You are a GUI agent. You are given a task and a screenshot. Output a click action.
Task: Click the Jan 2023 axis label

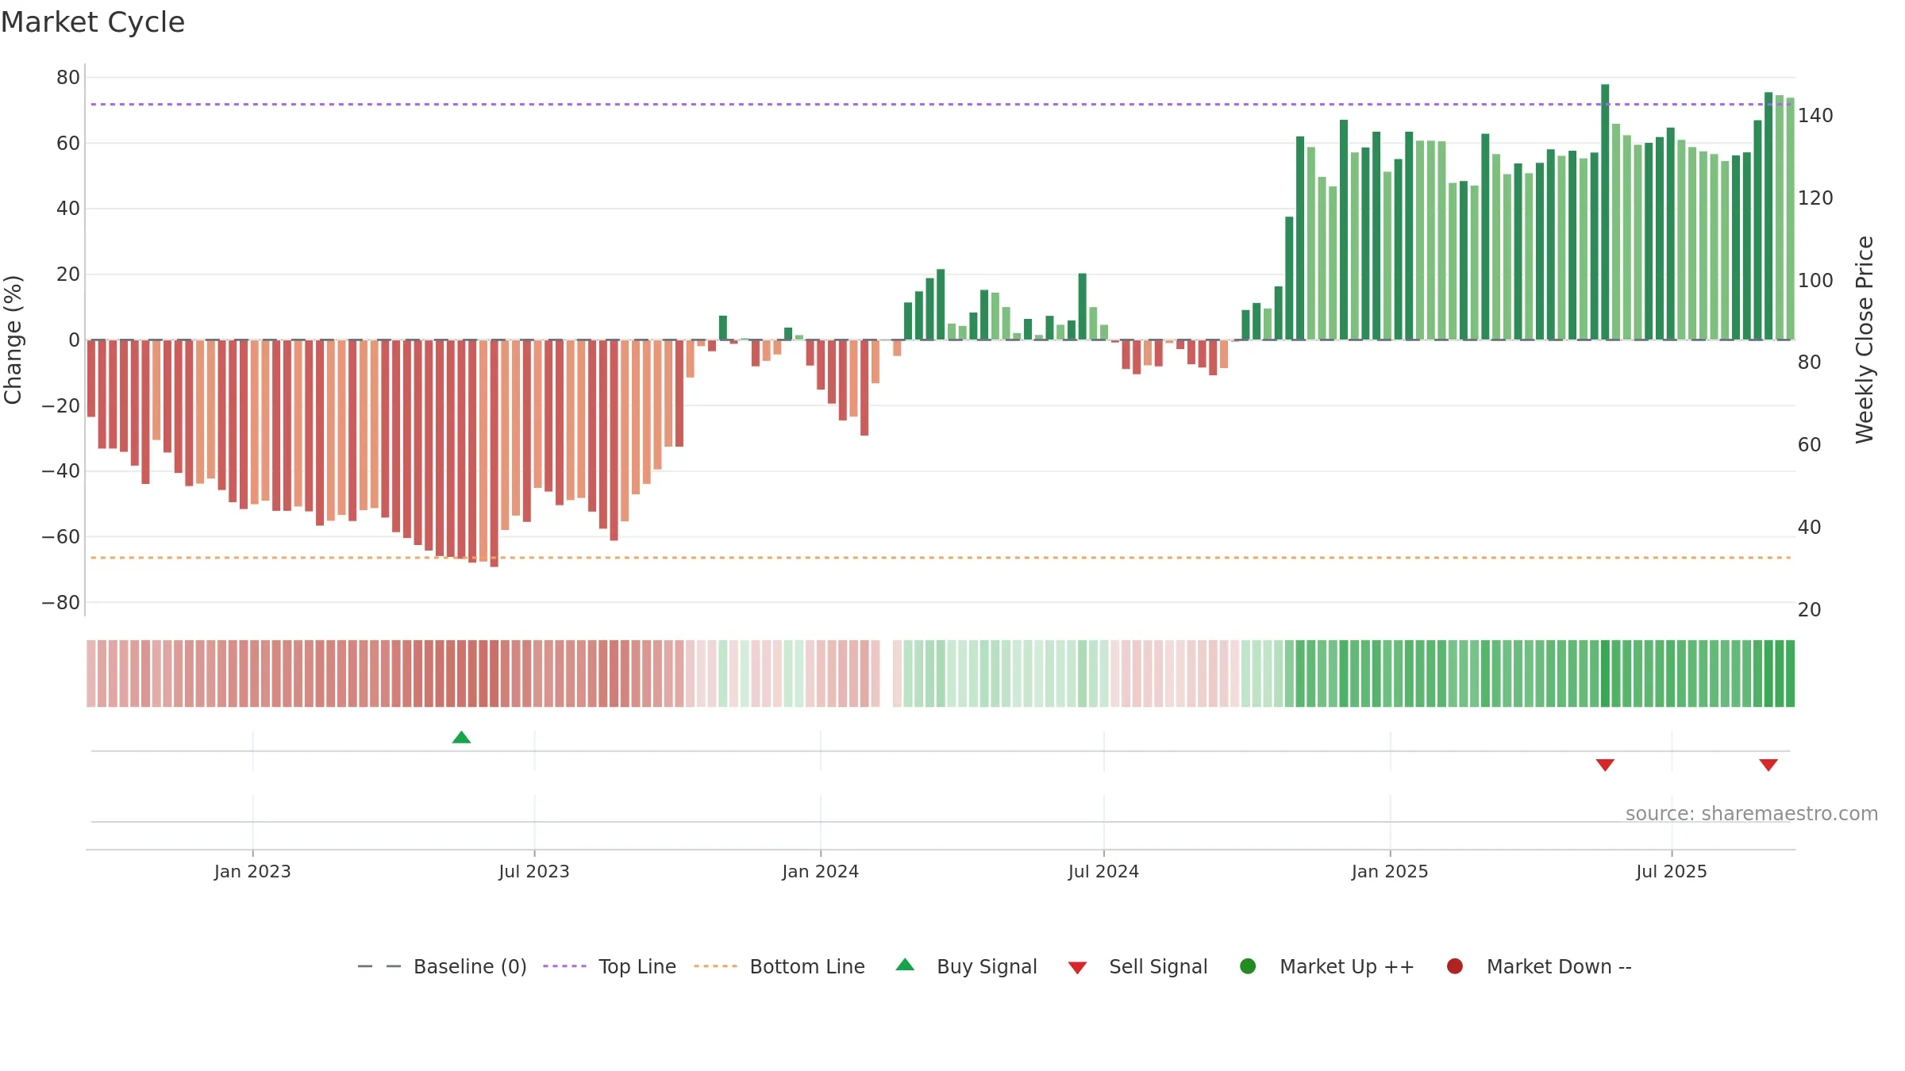pos(252,871)
